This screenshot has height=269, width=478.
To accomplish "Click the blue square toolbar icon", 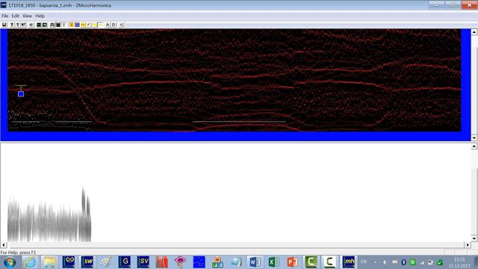I will coord(77,25).
